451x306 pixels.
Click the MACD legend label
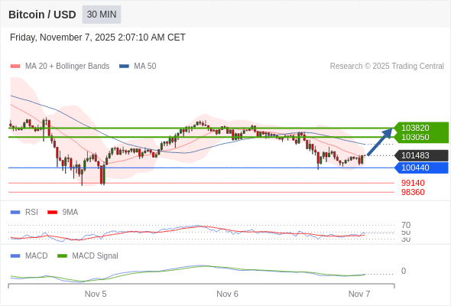pos(36,256)
